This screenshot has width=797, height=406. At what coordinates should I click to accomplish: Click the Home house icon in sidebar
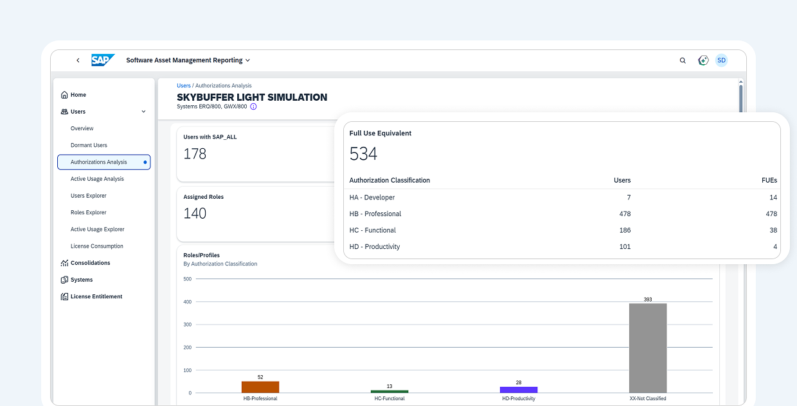(64, 95)
